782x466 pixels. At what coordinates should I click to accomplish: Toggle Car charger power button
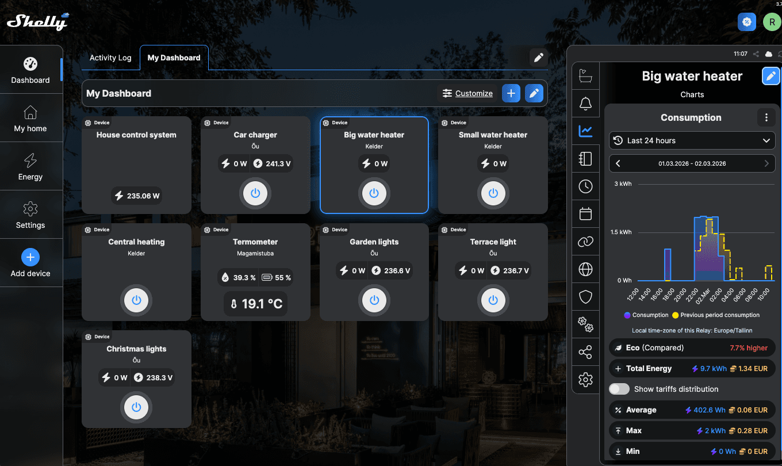pos(255,193)
